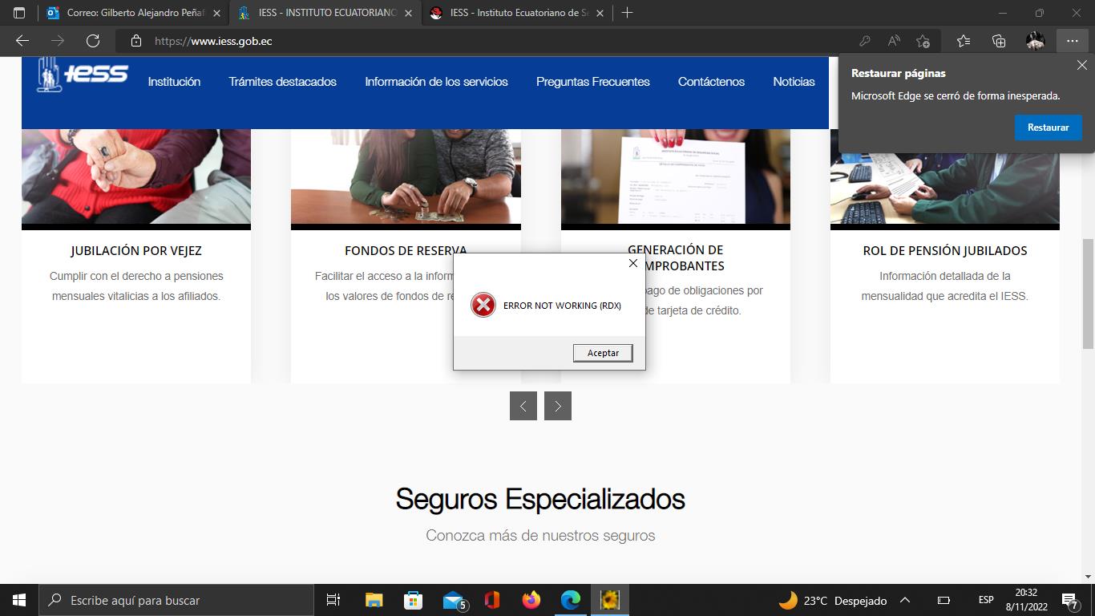Screen dimensions: 1095x616
Task: Open Edge settings and more menu
Action: click(1072, 41)
